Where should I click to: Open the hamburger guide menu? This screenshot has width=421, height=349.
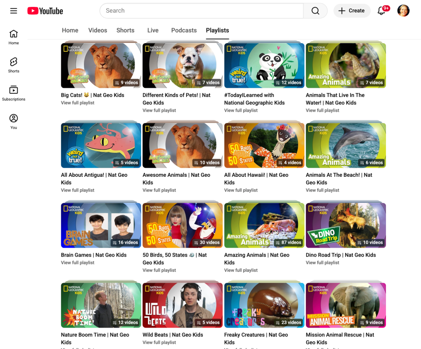click(x=14, y=11)
